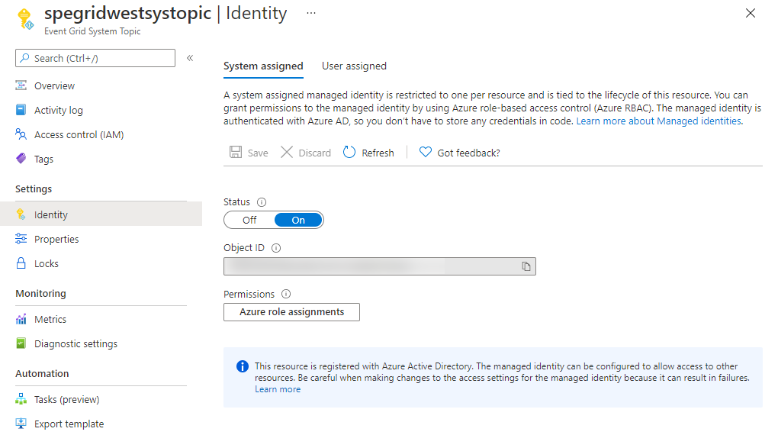Click the Learn more link in info banner
The width and height of the screenshot is (778, 435).
278,389
